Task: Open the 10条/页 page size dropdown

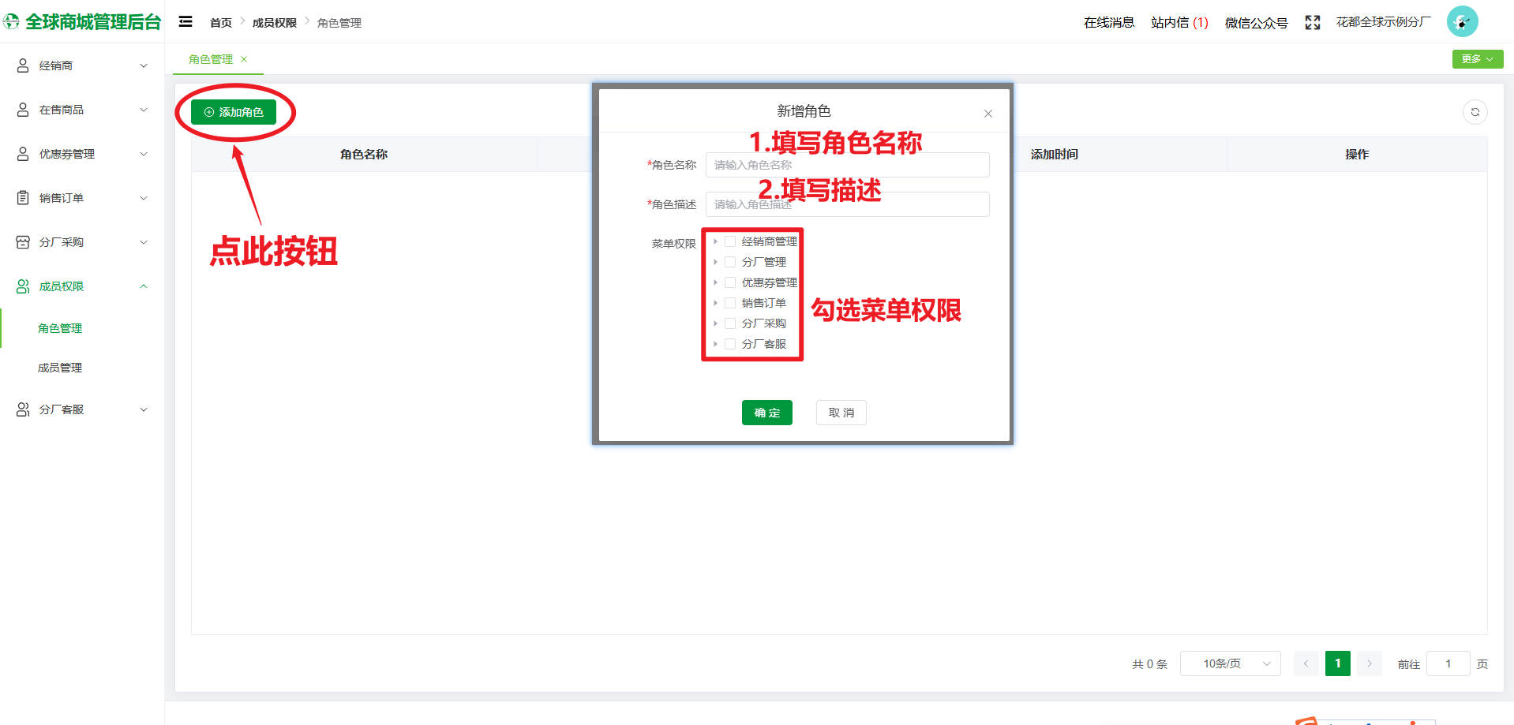Action: (1229, 663)
